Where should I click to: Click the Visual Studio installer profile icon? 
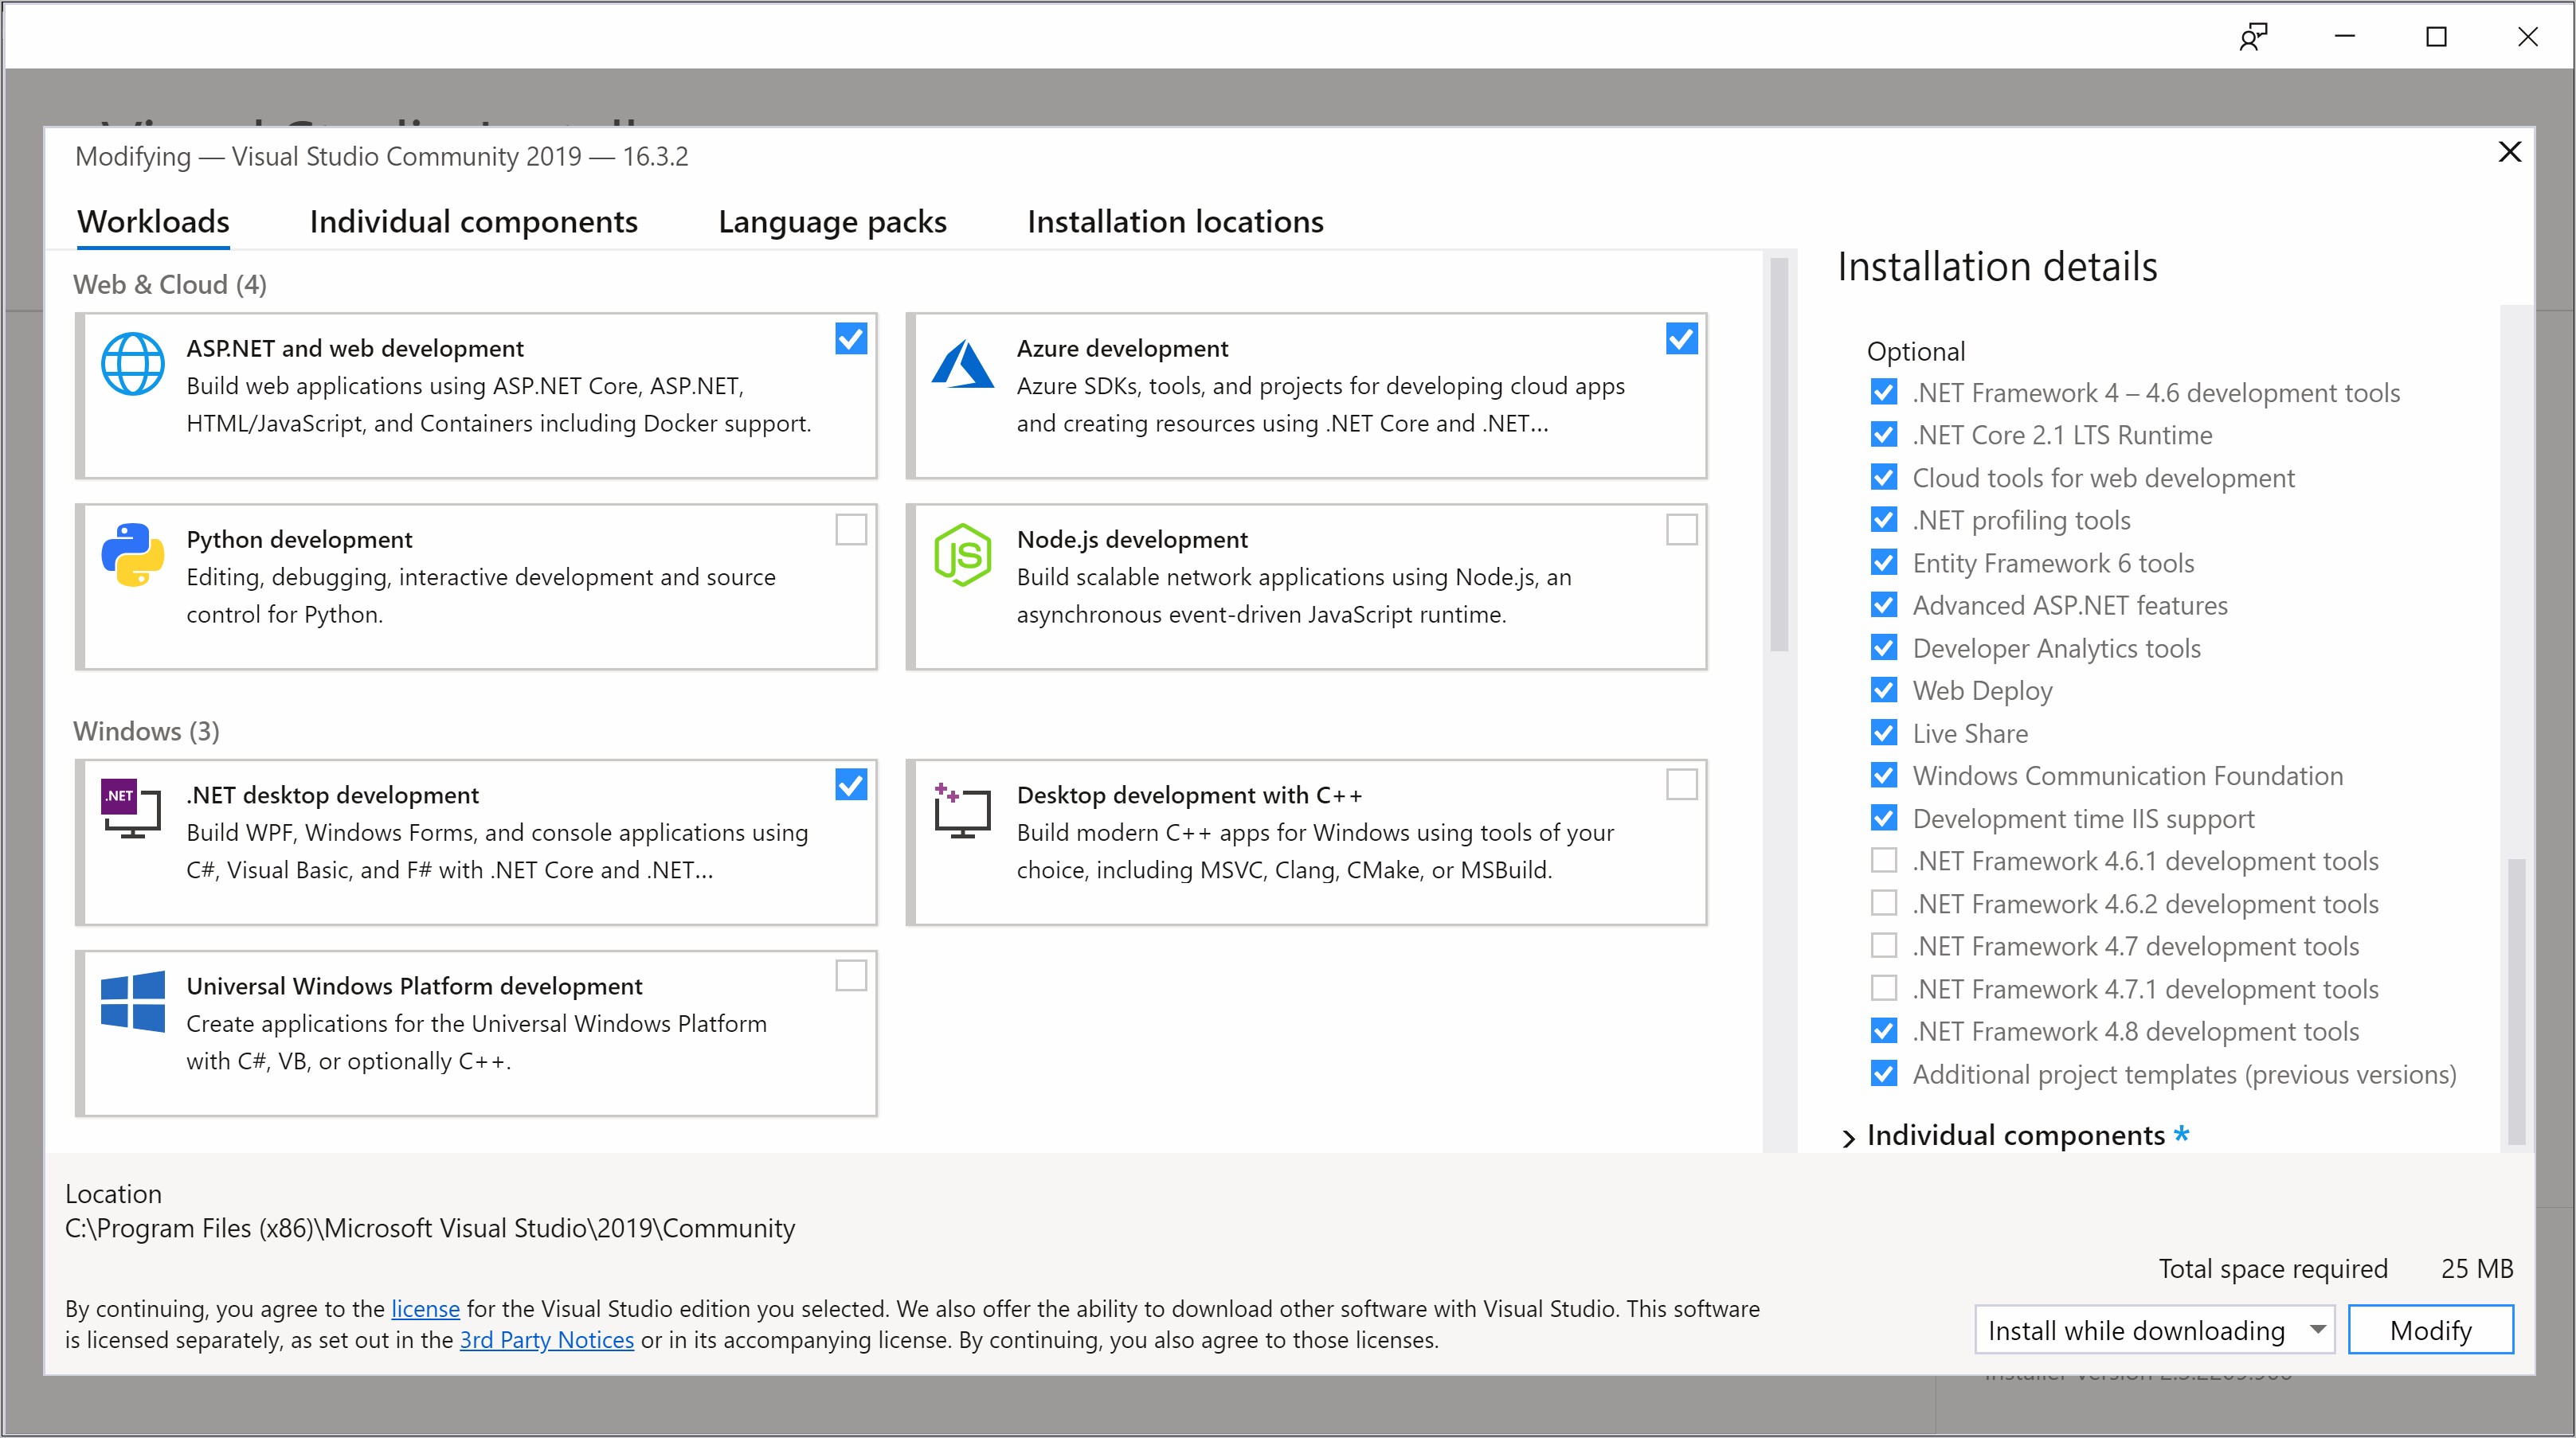[x=2254, y=35]
